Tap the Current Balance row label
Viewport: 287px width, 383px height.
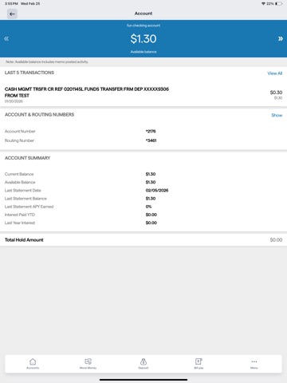19,174
